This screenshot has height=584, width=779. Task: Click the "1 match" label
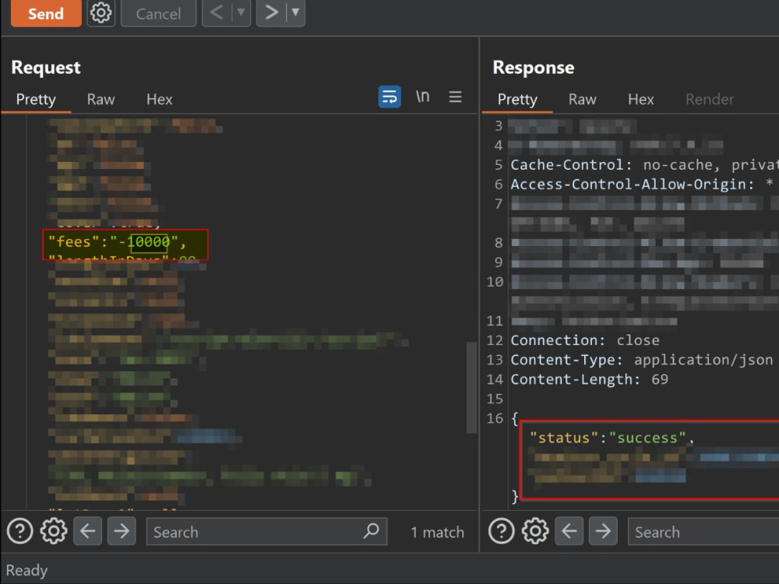tap(437, 533)
